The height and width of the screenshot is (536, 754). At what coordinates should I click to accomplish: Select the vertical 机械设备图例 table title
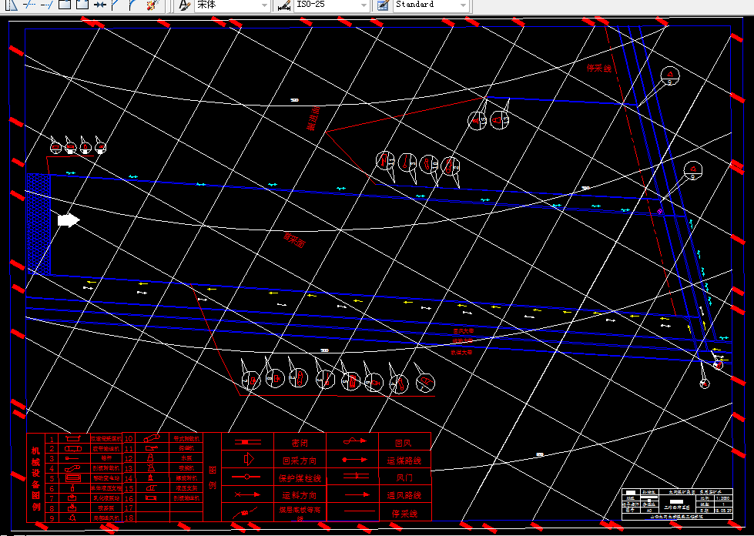click(x=35, y=478)
